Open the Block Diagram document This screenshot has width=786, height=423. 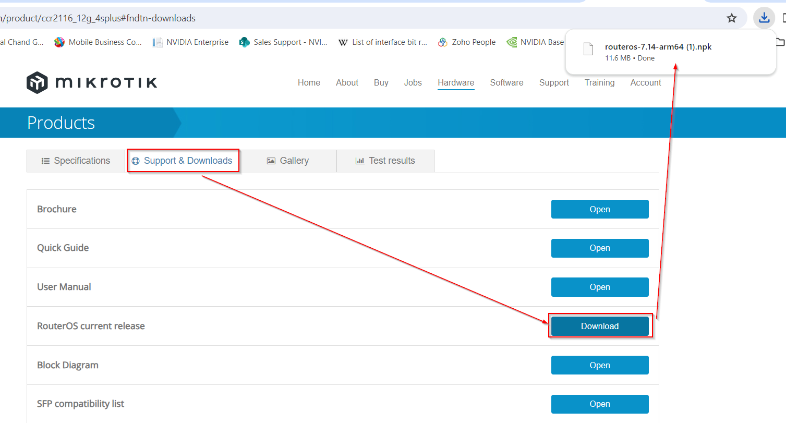point(600,365)
